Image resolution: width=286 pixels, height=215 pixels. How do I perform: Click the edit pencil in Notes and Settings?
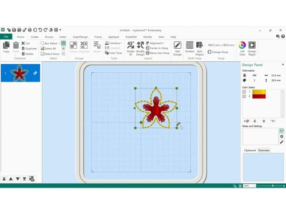281,142
